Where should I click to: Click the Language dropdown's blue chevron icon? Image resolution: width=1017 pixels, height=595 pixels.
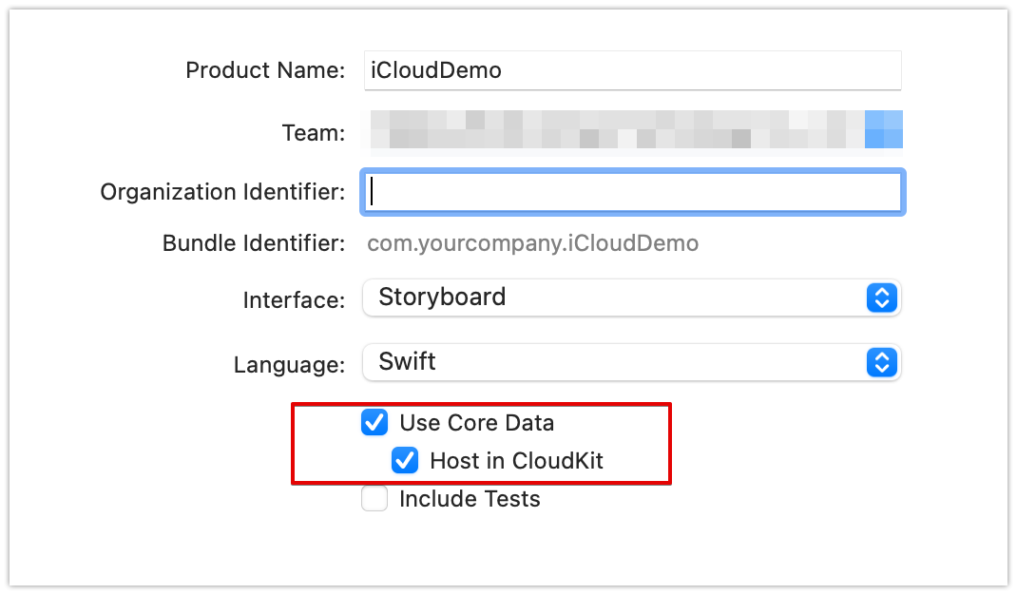[x=881, y=362]
